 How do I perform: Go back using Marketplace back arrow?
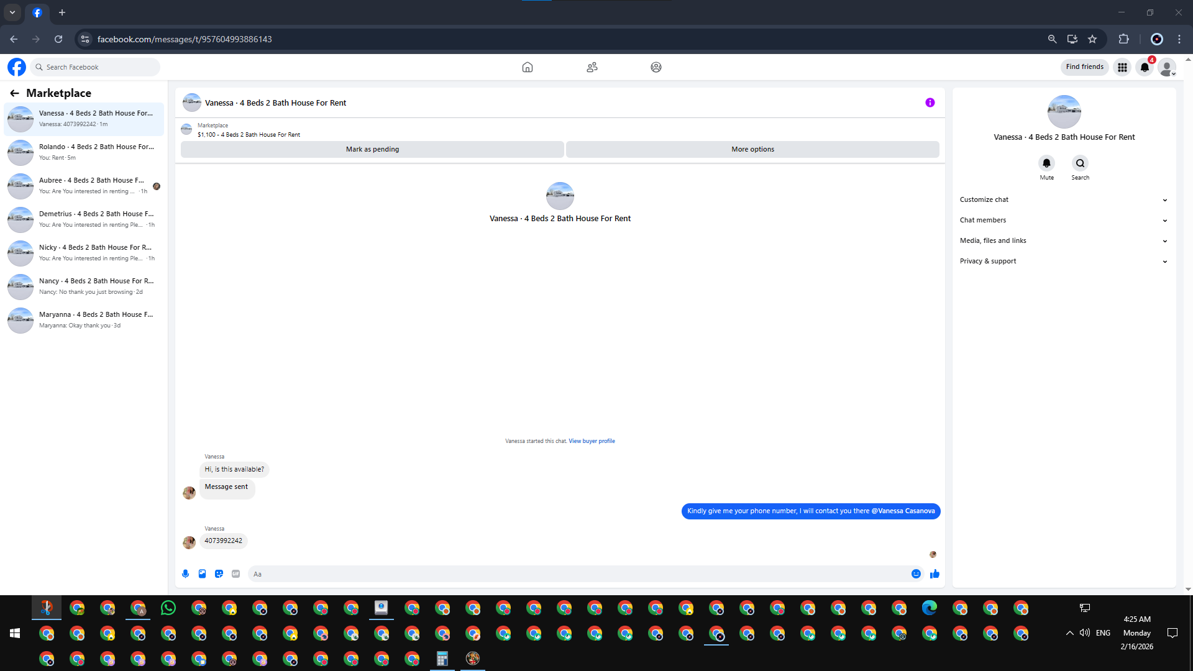click(14, 93)
